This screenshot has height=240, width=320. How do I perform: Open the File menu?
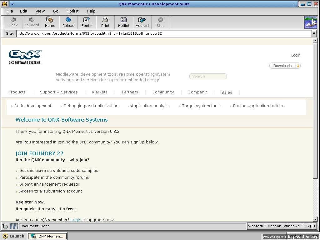10,11
